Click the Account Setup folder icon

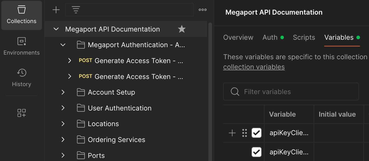(x=81, y=92)
